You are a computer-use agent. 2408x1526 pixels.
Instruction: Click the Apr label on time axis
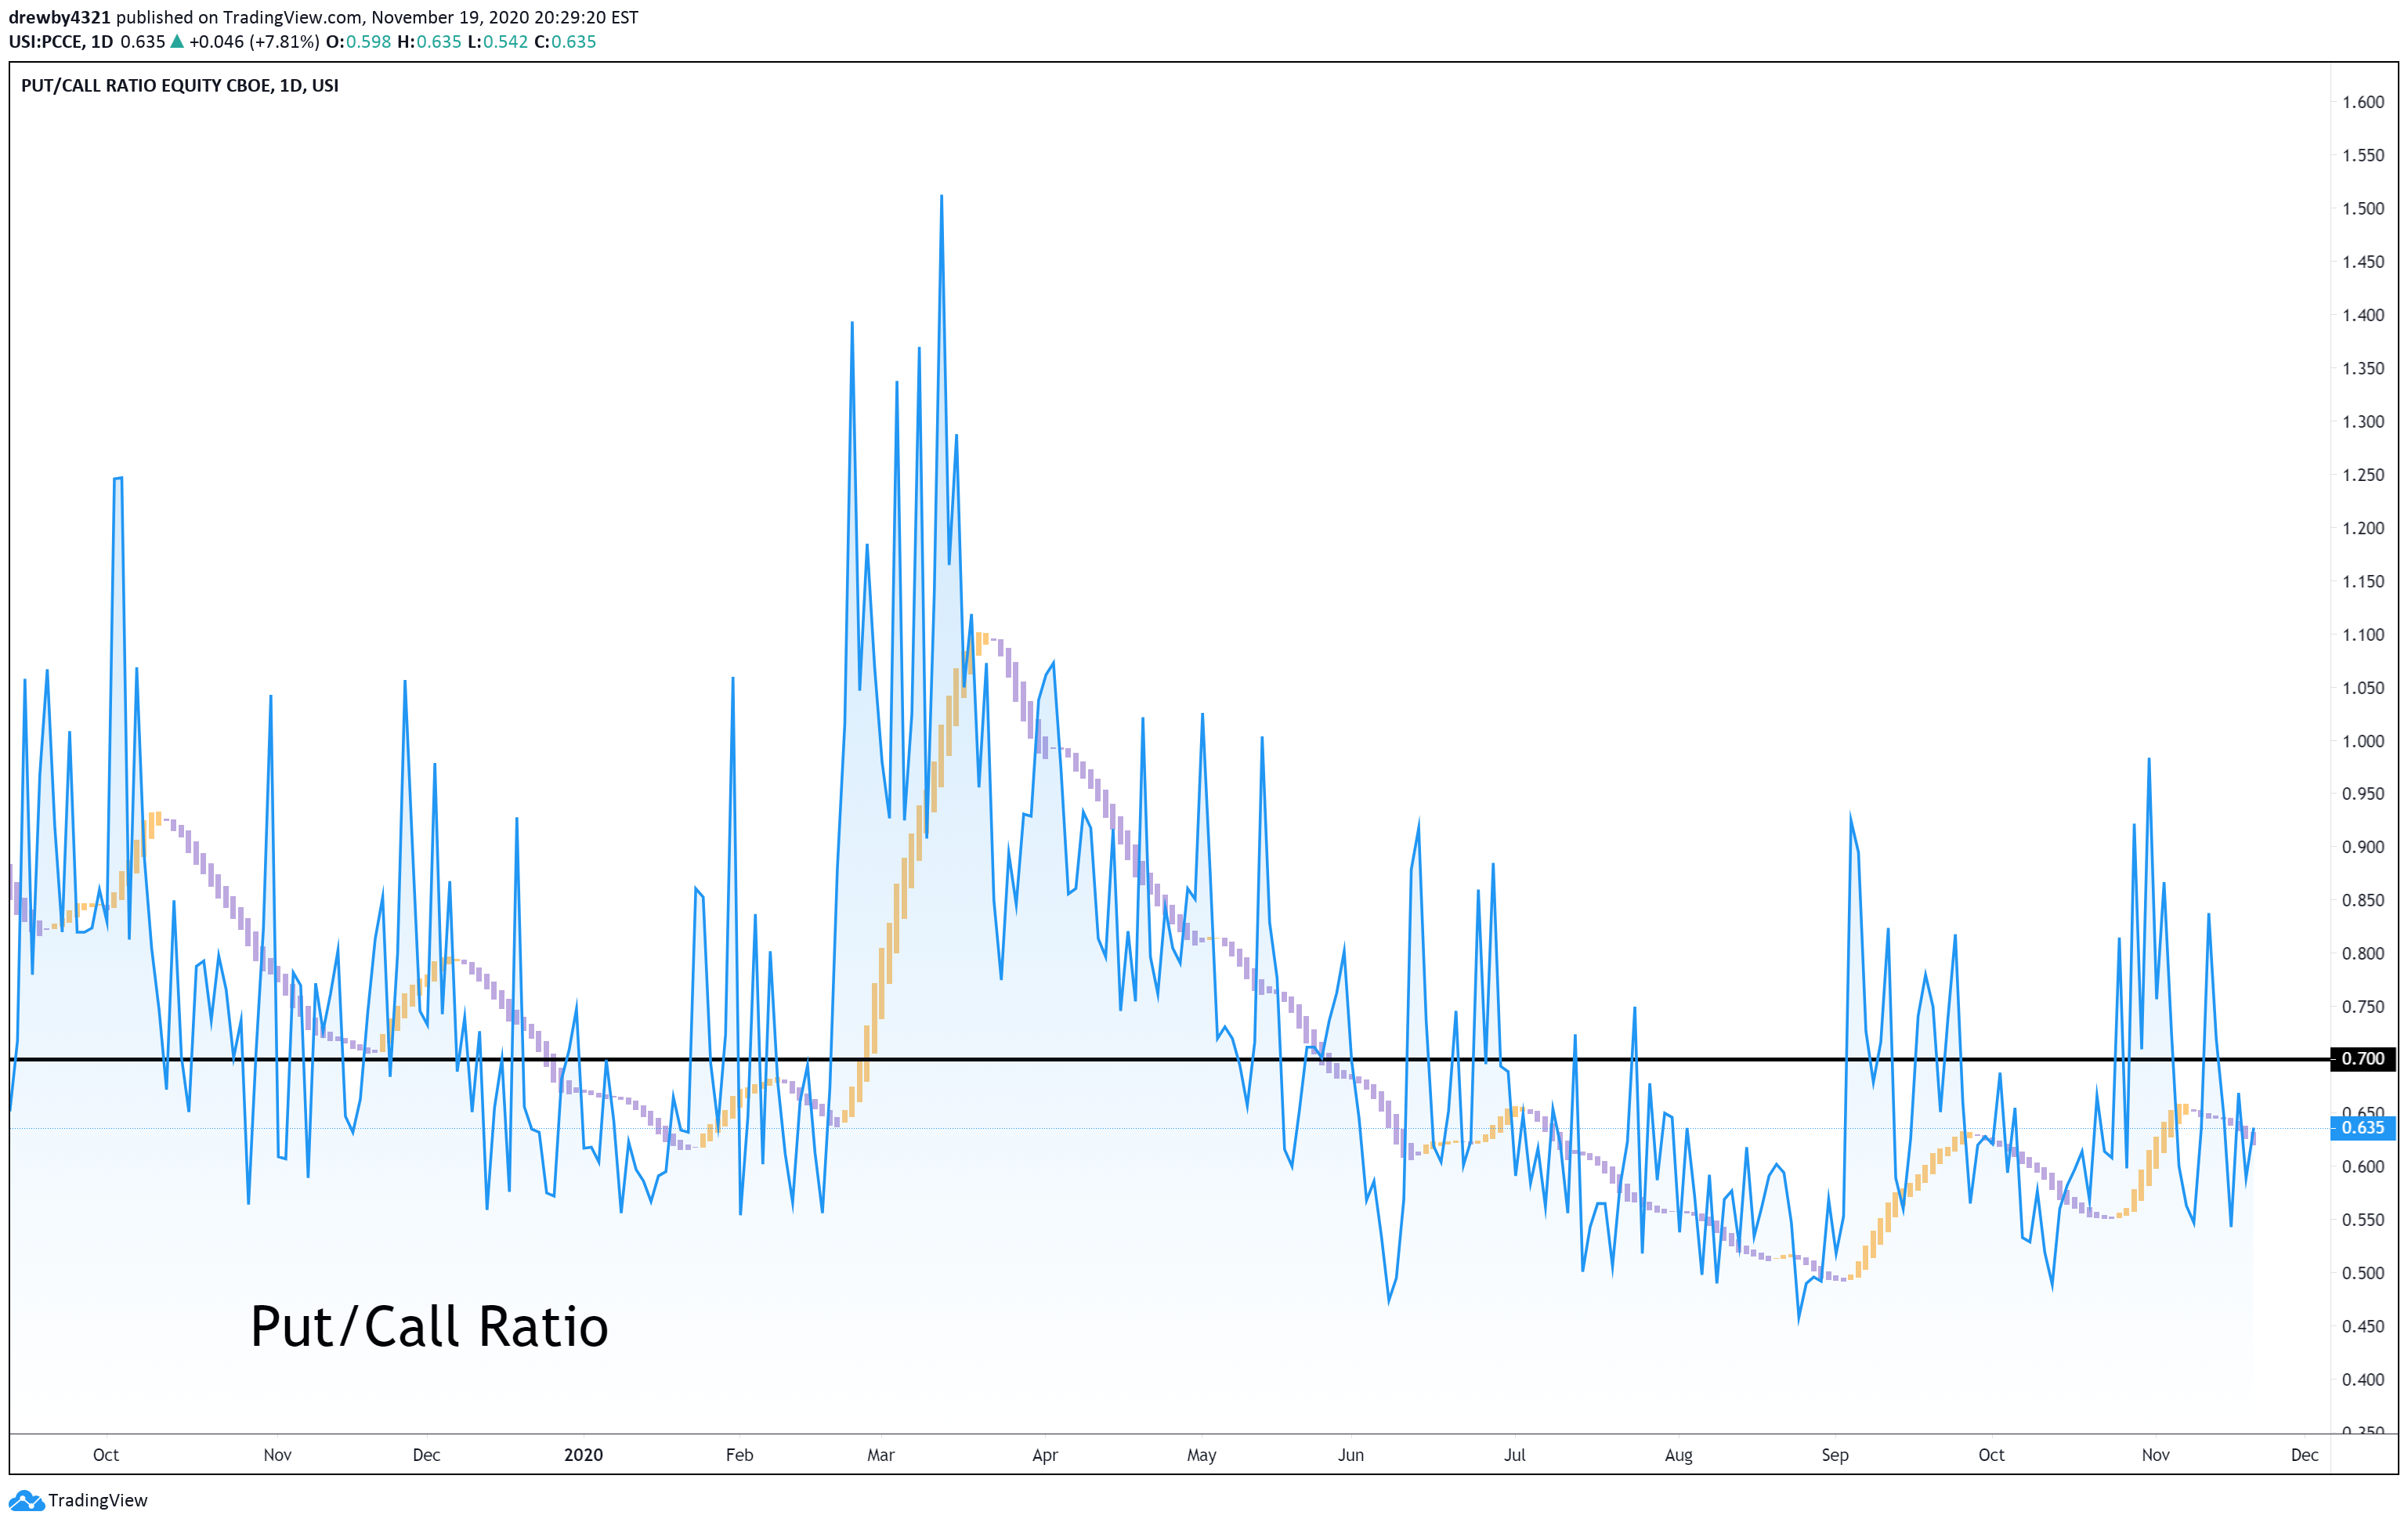click(1044, 1455)
